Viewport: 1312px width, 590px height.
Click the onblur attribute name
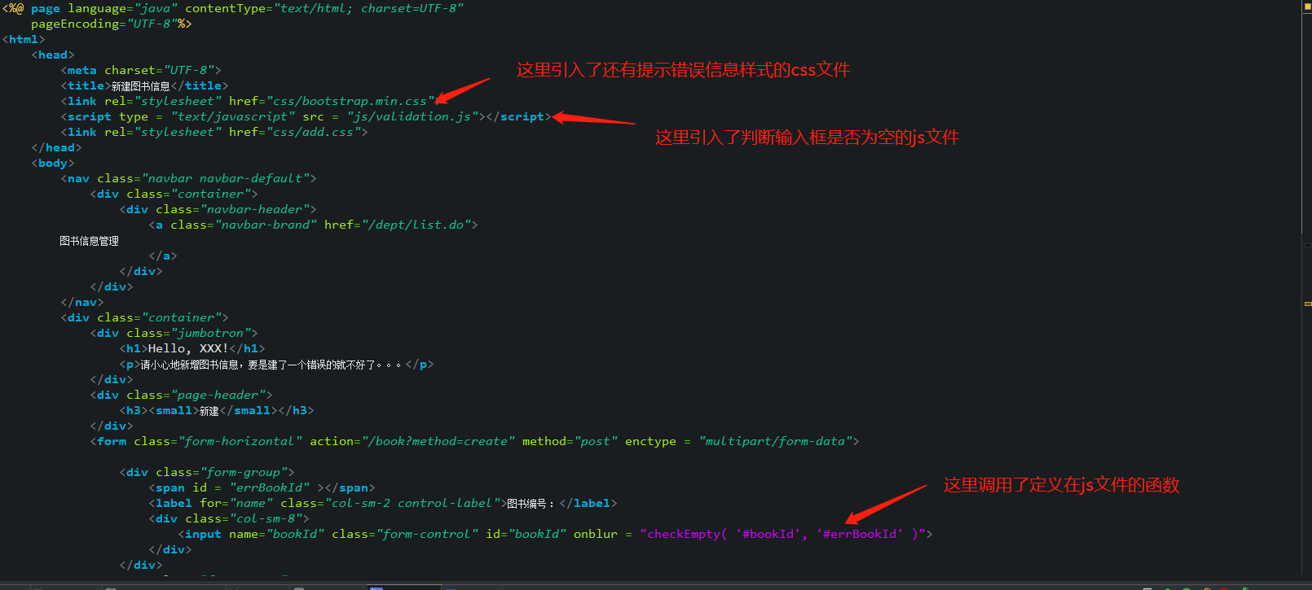596,534
